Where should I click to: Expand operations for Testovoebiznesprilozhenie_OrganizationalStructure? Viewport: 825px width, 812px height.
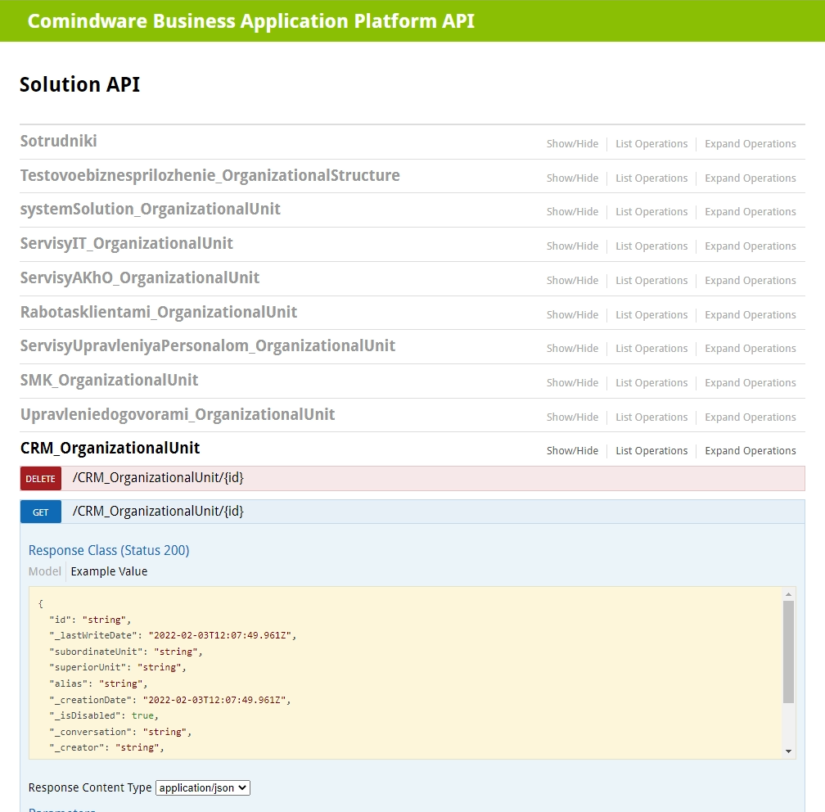[751, 178]
